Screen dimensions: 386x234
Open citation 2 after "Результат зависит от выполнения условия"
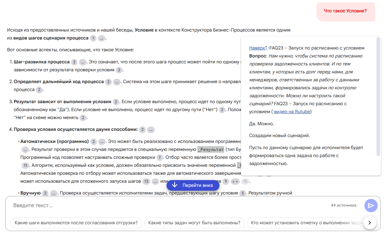[x=116, y=102]
